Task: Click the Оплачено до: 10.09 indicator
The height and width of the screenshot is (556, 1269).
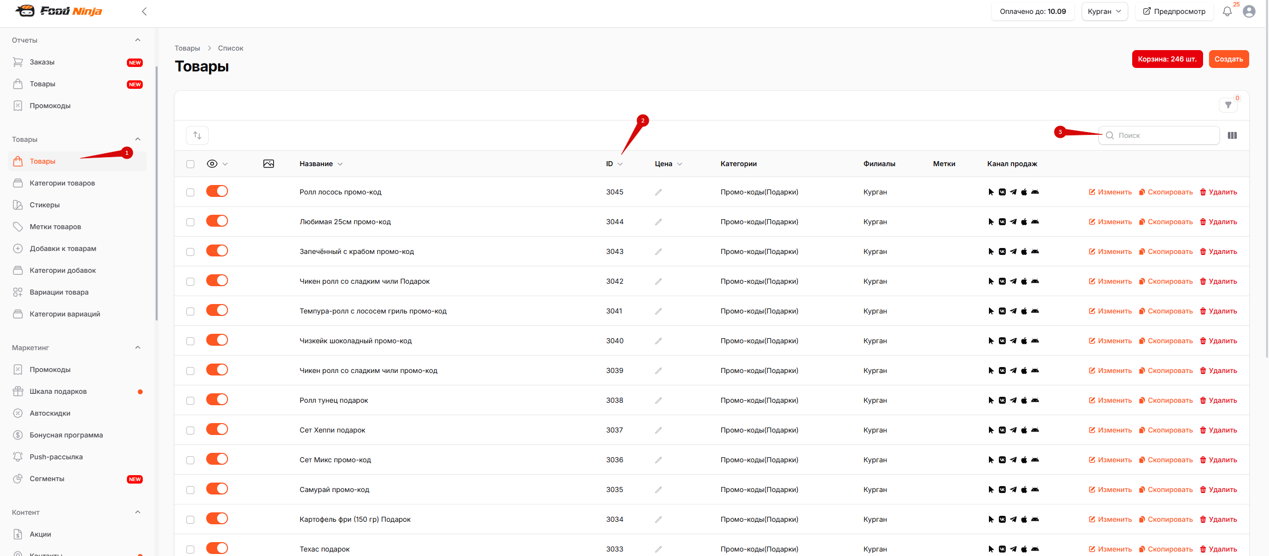Action: (1033, 11)
